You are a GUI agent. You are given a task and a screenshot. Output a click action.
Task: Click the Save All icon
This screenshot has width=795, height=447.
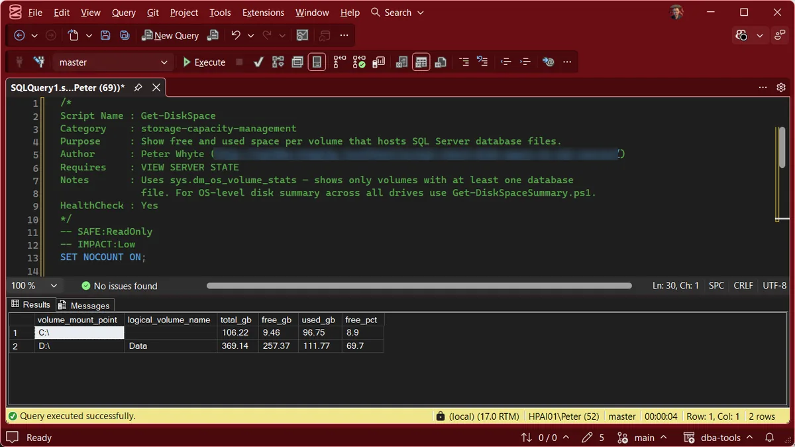(125, 36)
